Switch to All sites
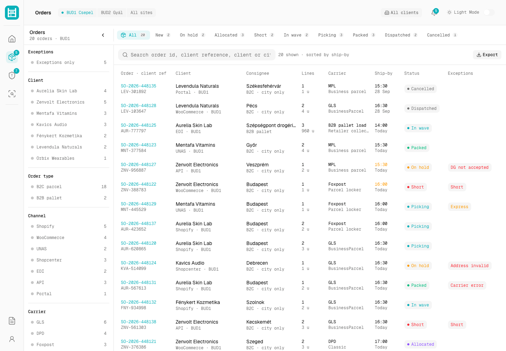Viewport: 506px width, 351px height. [141, 13]
